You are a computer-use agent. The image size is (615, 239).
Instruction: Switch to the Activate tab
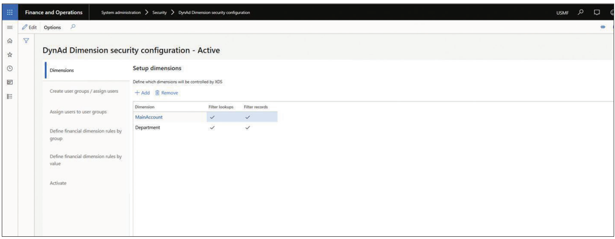[58, 183]
